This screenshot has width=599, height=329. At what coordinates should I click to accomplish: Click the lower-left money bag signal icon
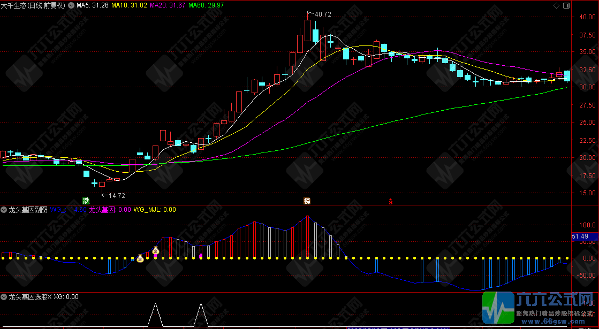tap(140, 258)
